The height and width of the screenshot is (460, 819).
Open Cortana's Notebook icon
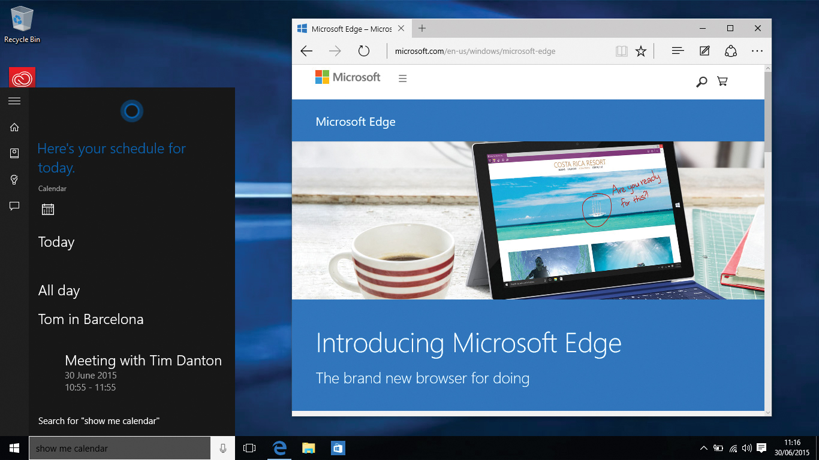pos(14,153)
